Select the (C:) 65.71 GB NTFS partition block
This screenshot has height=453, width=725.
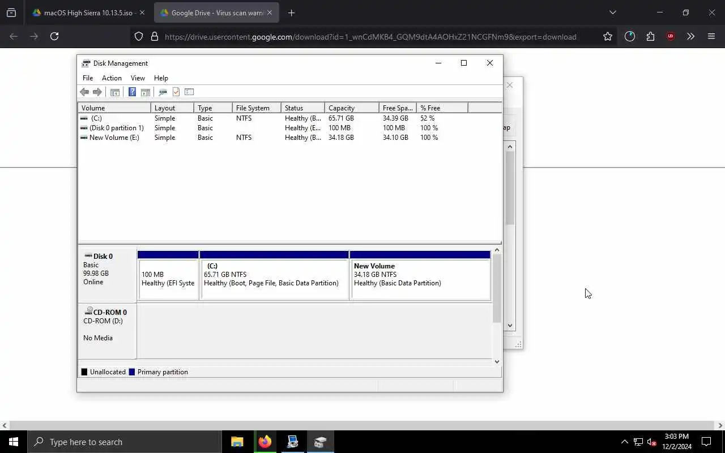[275, 275]
